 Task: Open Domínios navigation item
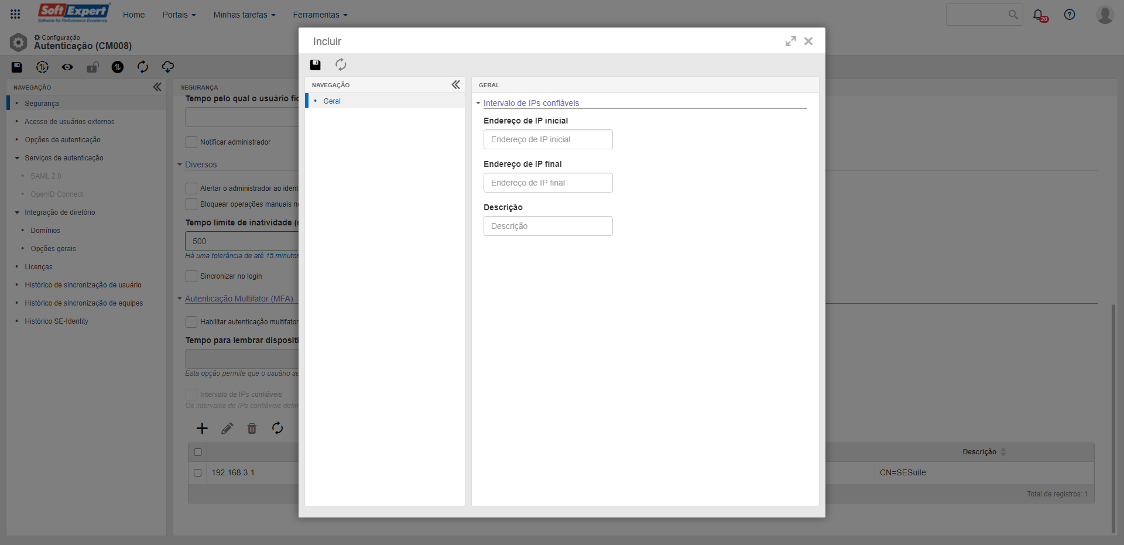pos(46,231)
